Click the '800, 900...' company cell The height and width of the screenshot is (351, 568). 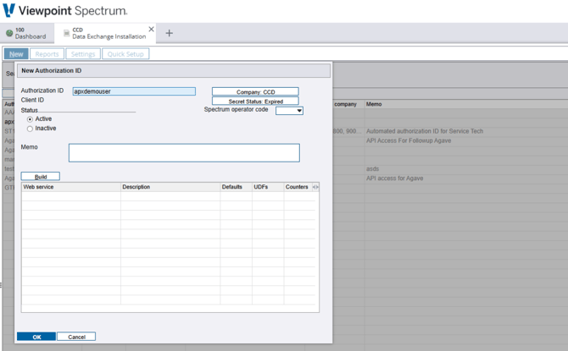[347, 131]
